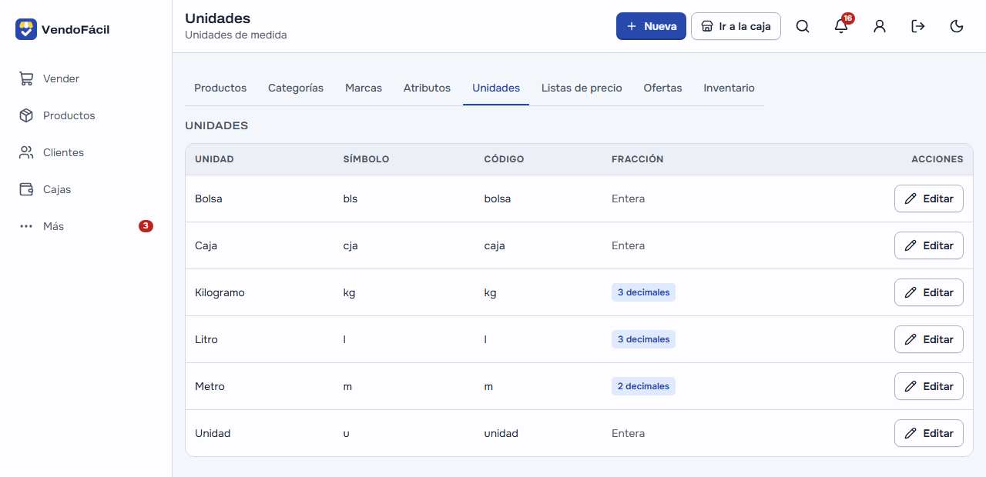Edit the Bolsa unit
The height and width of the screenshot is (477, 986).
(x=928, y=198)
